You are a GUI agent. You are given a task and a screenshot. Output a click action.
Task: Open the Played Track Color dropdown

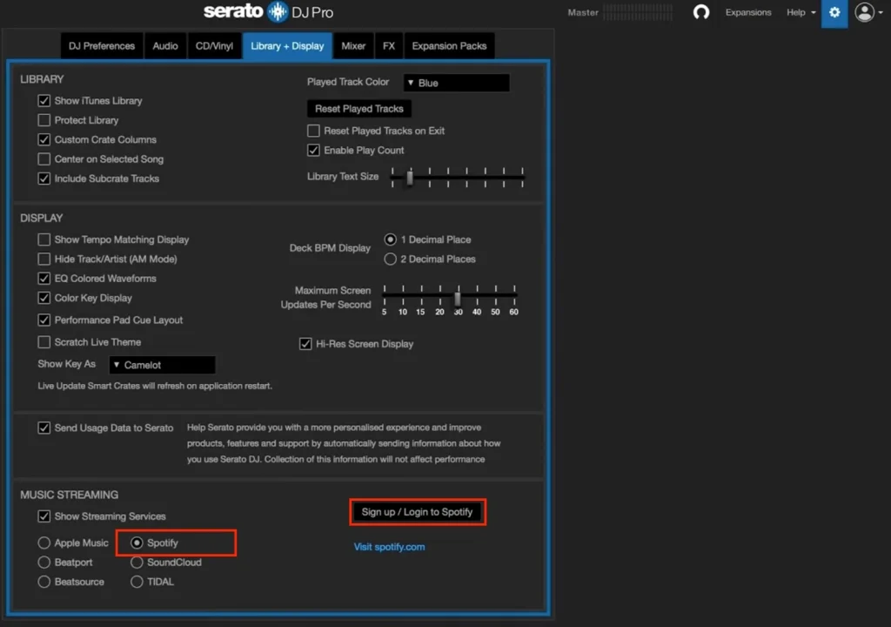(455, 82)
